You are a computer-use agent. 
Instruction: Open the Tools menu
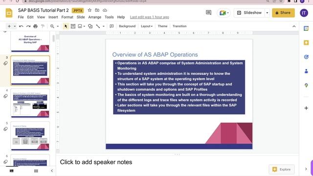tap(109, 17)
